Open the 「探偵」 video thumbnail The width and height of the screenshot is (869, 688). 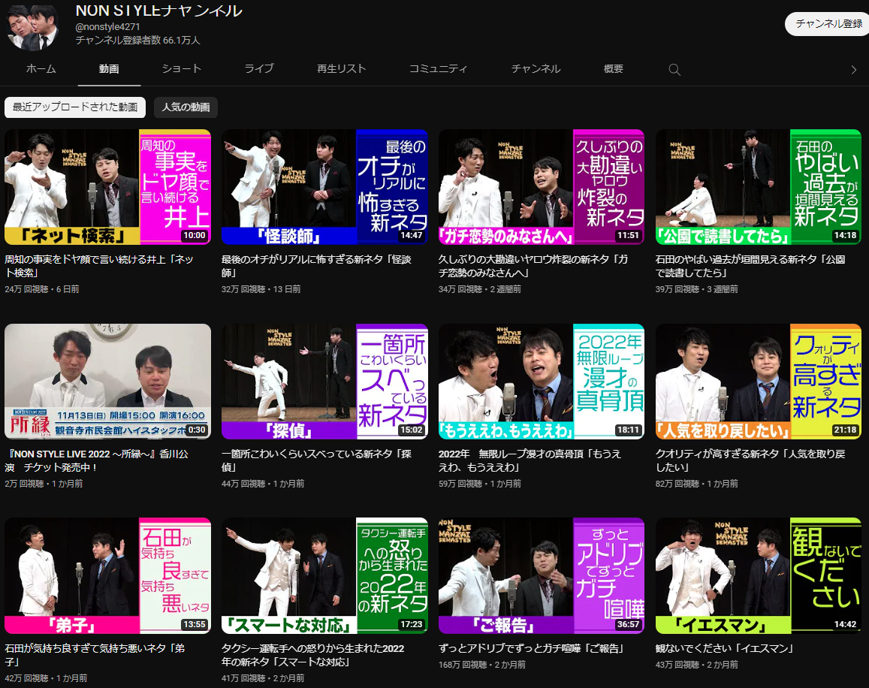(324, 382)
